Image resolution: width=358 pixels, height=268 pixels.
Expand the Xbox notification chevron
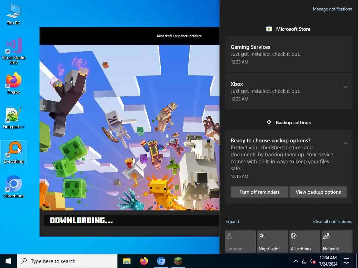345,87
